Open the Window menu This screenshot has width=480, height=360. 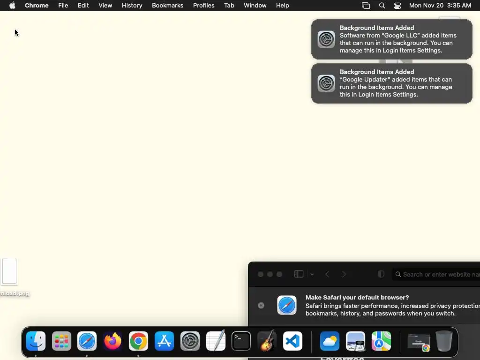point(255,6)
